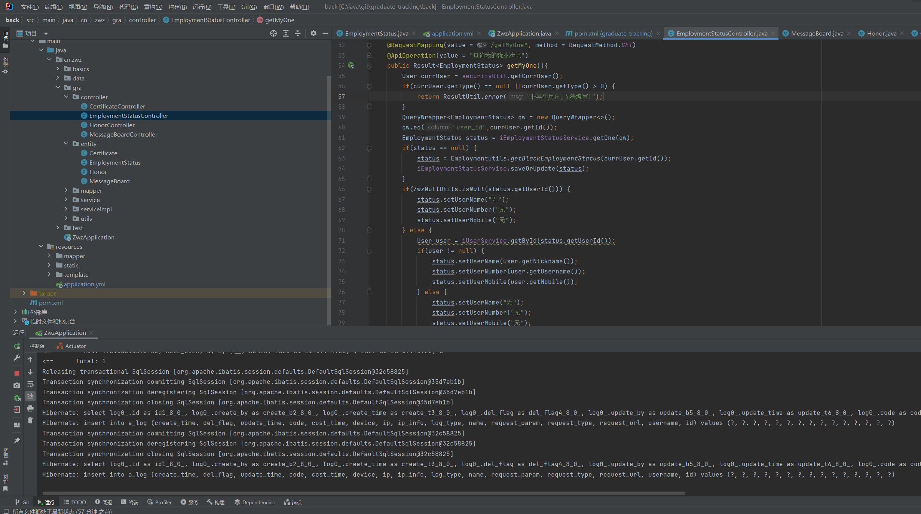Viewport: 921px width, 514px height.
Task: Click the locate-file crosshair icon in project panel
Action: (x=273, y=33)
